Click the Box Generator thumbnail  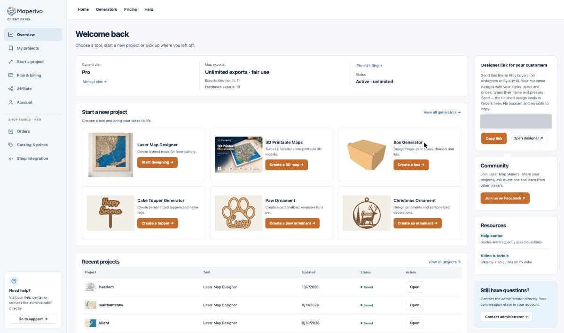coord(366,155)
